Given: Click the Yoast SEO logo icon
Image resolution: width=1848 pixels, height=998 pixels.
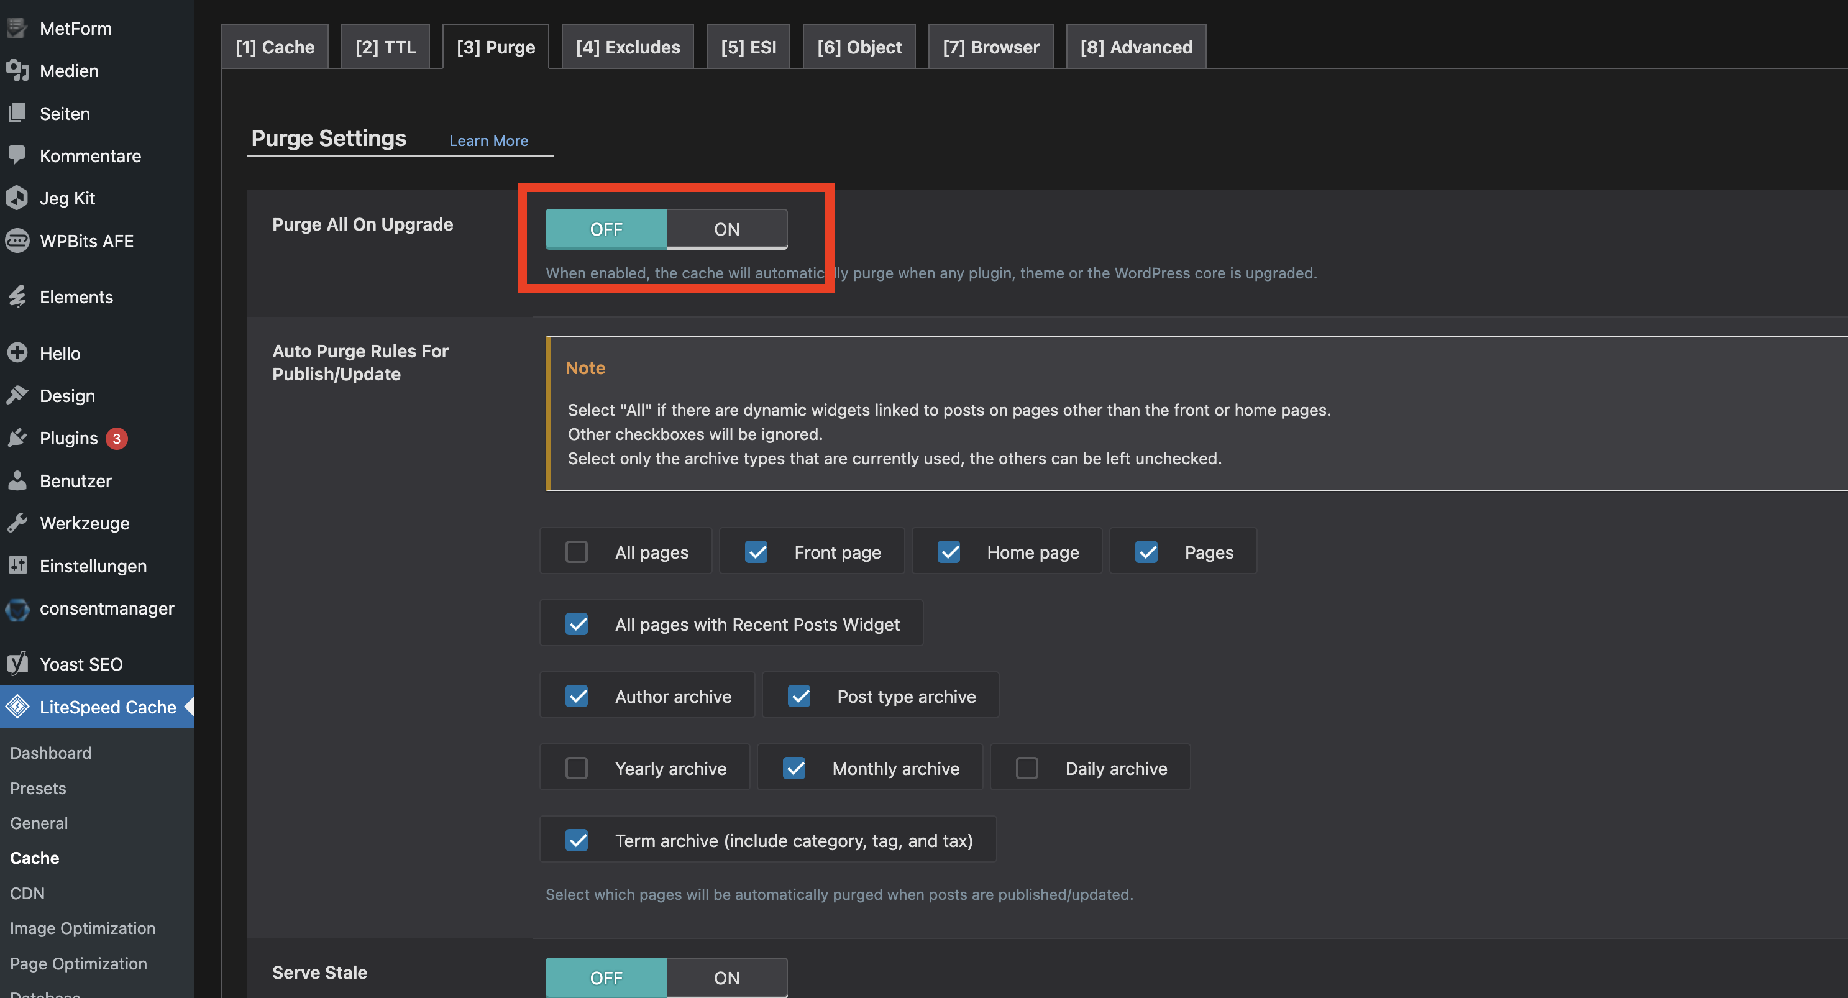Looking at the screenshot, I should click(x=17, y=664).
